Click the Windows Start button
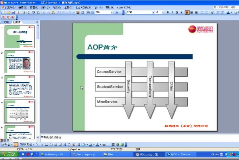This screenshot has height=160, width=239. tap(9, 154)
